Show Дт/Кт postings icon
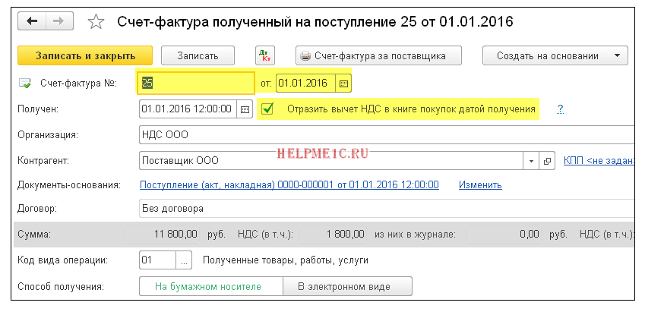Image resolution: width=645 pixels, height=315 pixels. click(265, 55)
